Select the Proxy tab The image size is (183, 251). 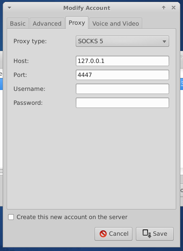[77, 23]
